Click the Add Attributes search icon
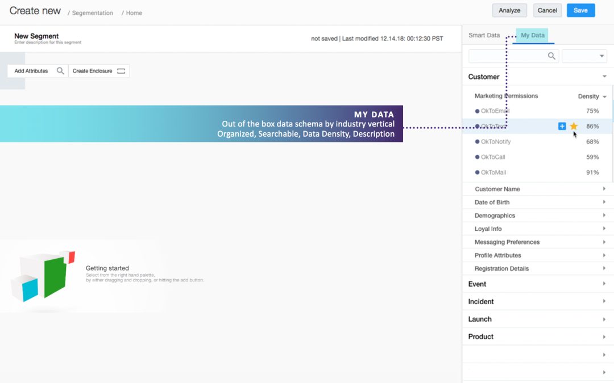The image size is (614, 383). pos(60,71)
